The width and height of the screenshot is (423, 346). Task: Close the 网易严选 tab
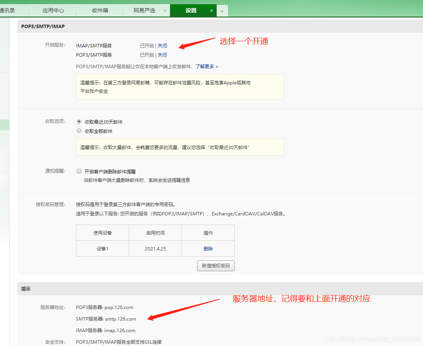coord(165,10)
